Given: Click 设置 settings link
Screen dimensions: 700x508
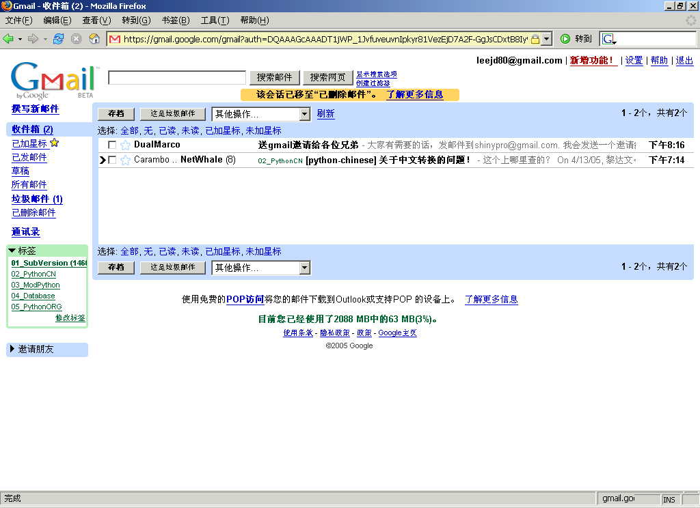Looking at the screenshot, I should (x=634, y=60).
